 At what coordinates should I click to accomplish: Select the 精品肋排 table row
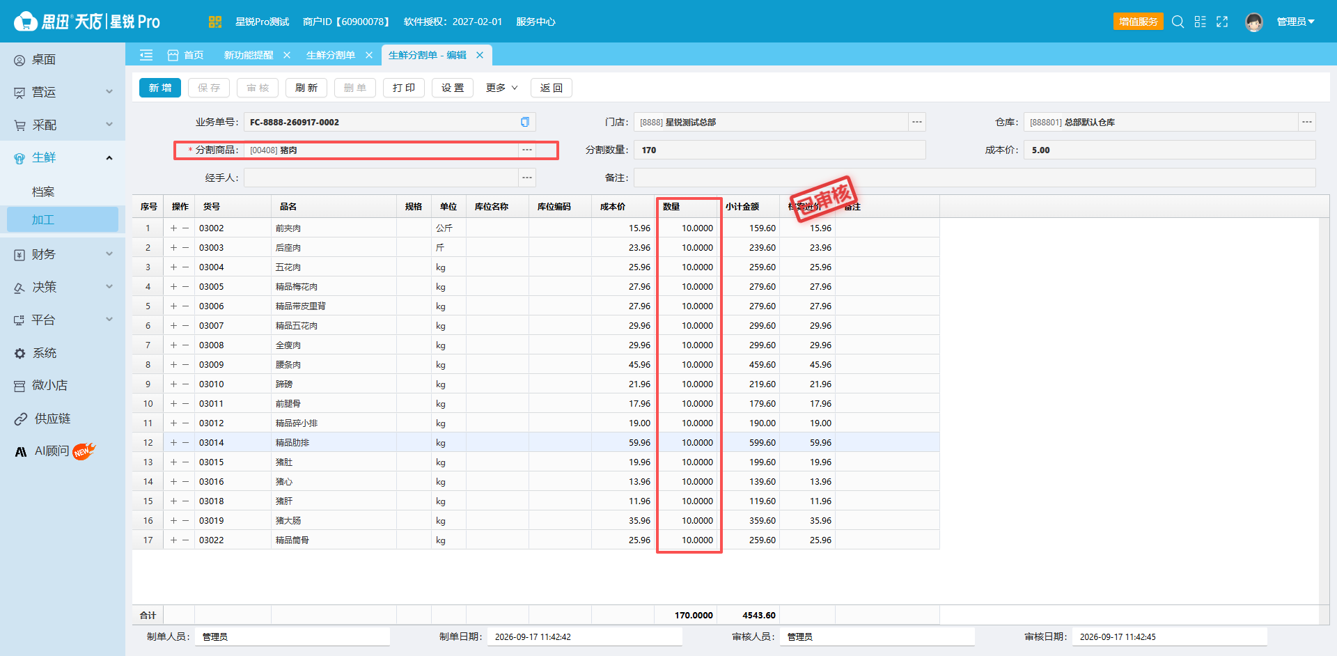click(536, 442)
